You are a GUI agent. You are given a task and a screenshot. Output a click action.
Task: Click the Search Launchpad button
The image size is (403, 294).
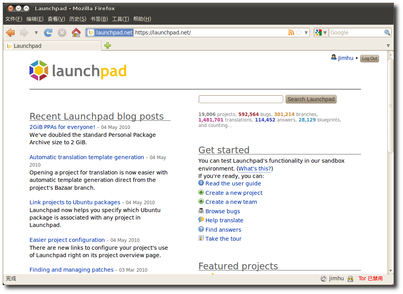[x=311, y=99]
